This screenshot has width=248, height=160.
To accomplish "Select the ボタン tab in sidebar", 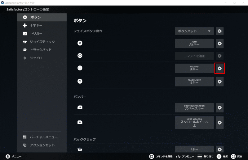I will click(x=42, y=17).
